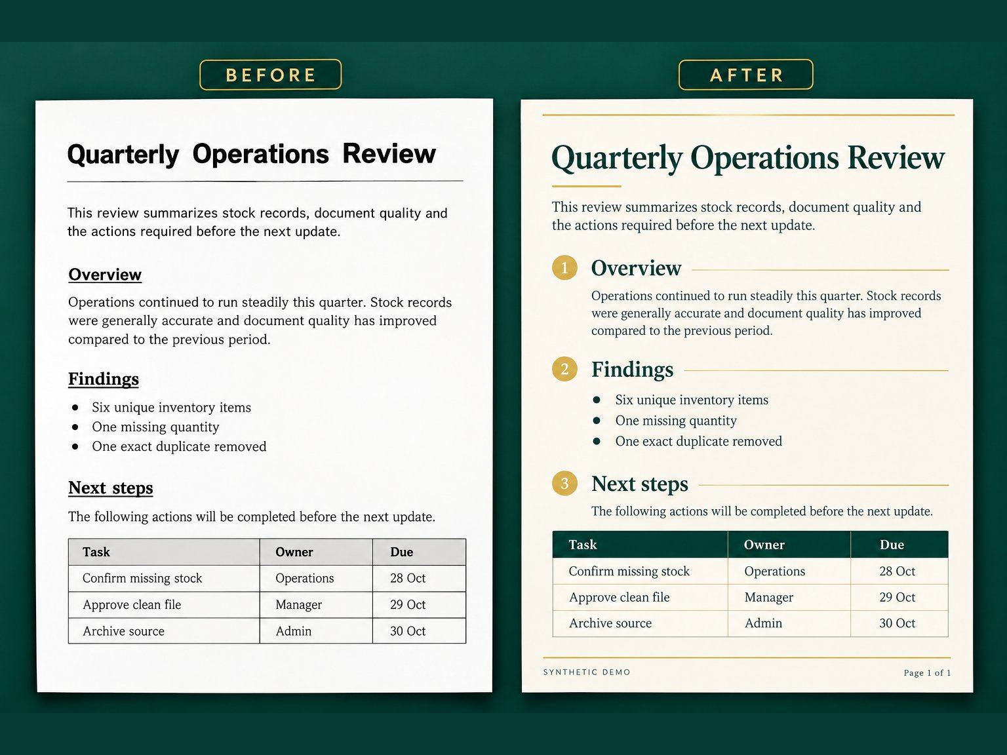
Task: Click the Owner header in green table
Action: tap(764, 545)
